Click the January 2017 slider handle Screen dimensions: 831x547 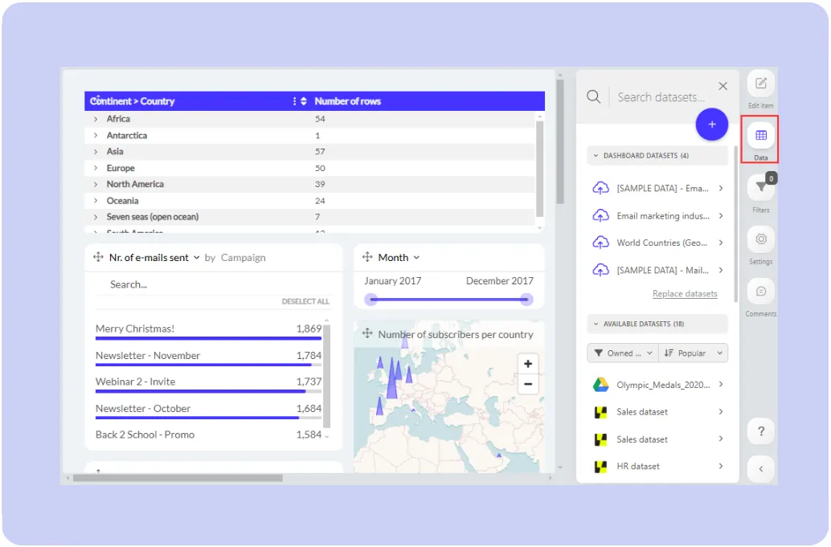click(371, 300)
